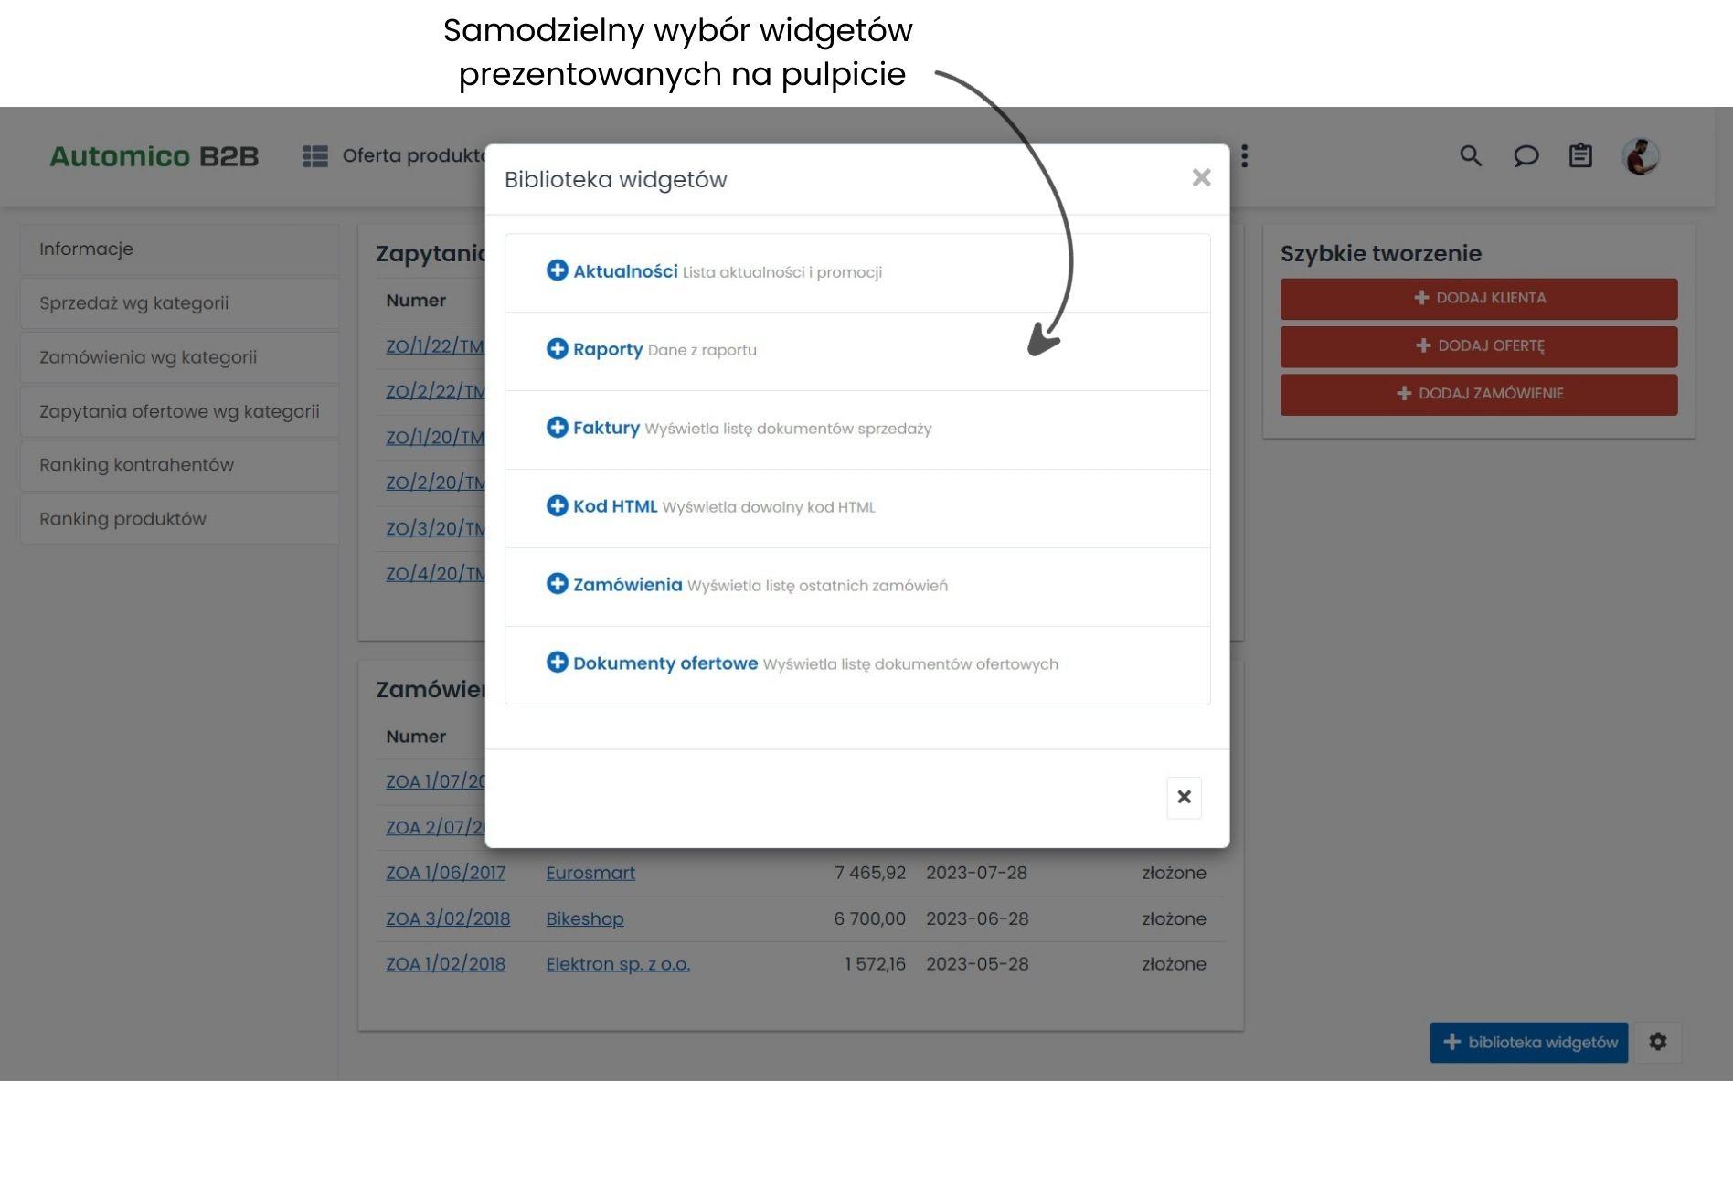This screenshot has height=1188, width=1733.
Task: Select Sprzedaż wg kategorii in sidebar
Action: pyautogui.click(x=134, y=303)
